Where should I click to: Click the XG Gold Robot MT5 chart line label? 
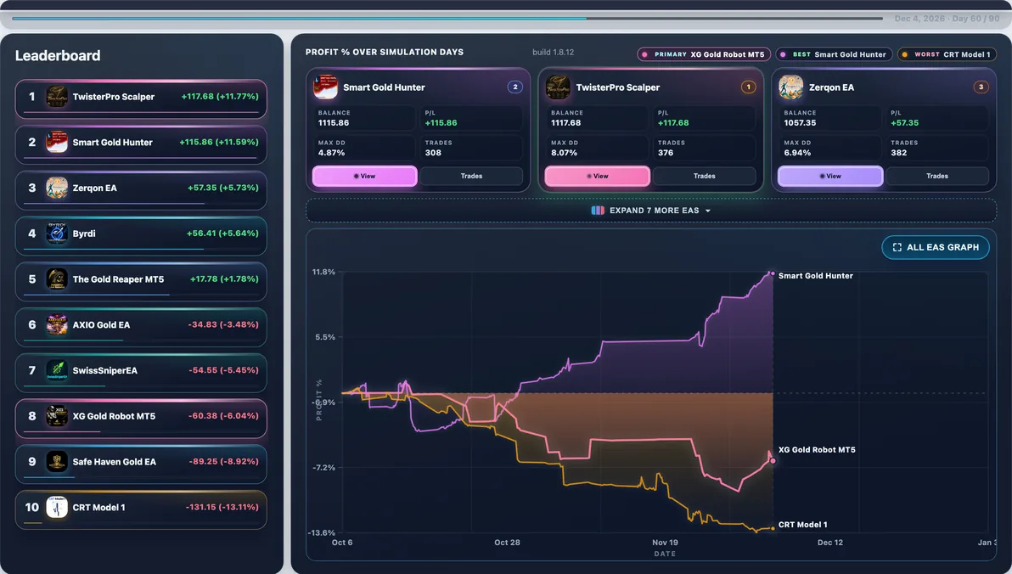click(817, 449)
